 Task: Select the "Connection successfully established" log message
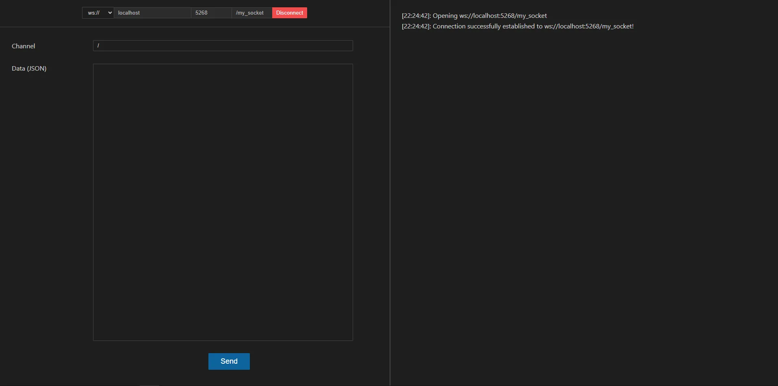click(488, 26)
